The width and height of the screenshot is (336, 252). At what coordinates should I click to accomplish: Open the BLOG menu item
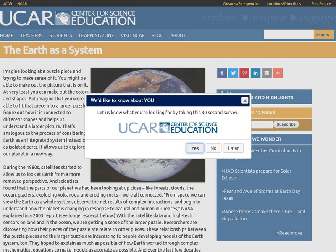pyautogui.click(x=157, y=35)
